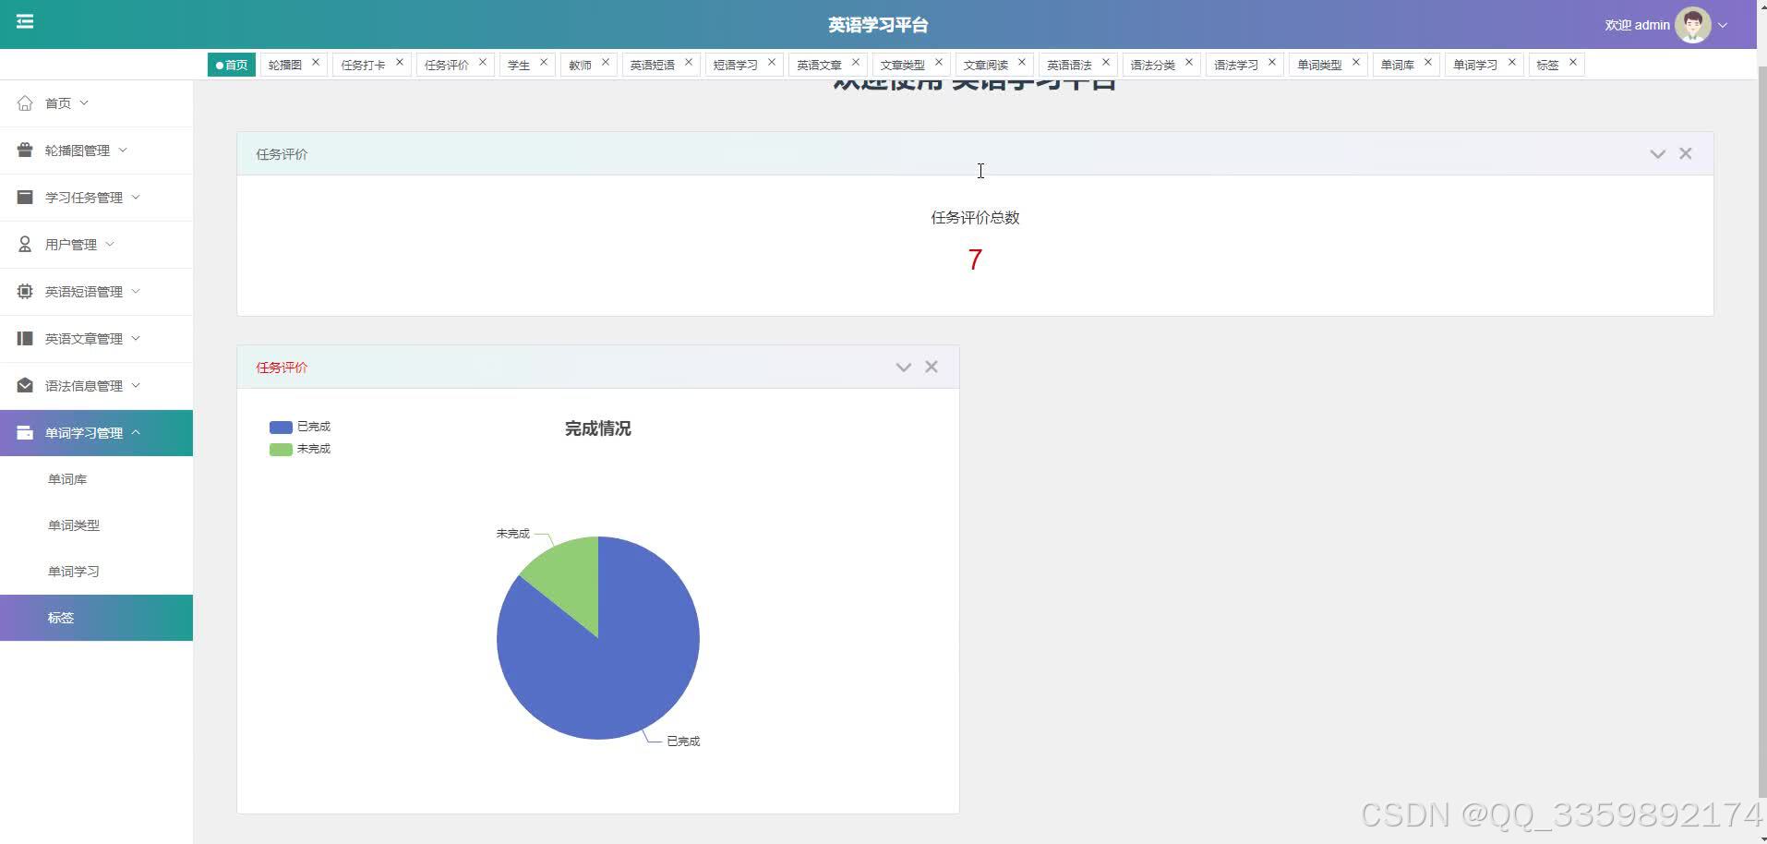This screenshot has height=844, width=1767.
Task: Switch to the 单词库 tab
Action: point(1396,64)
